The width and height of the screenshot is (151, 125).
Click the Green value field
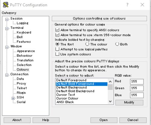(x=137, y=88)
